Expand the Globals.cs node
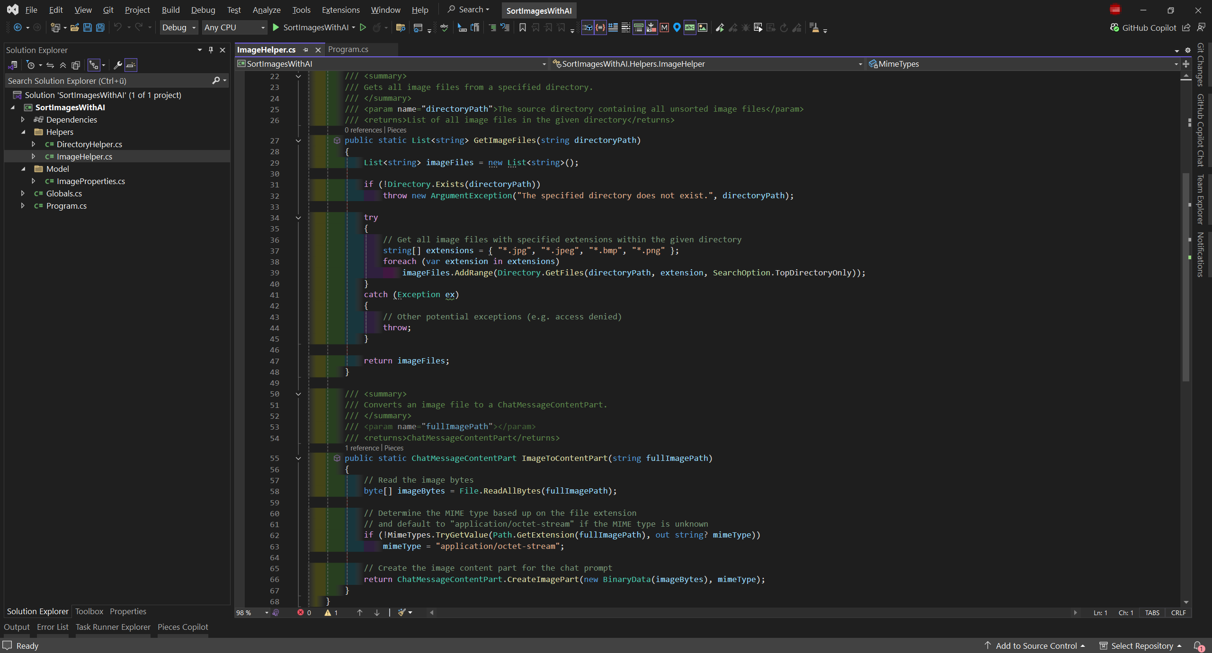The height and width of the screenshot is (653, 1212). [x=23, y=194]
